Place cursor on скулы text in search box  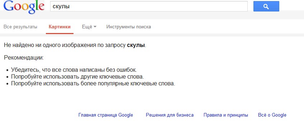click(61, 6)
